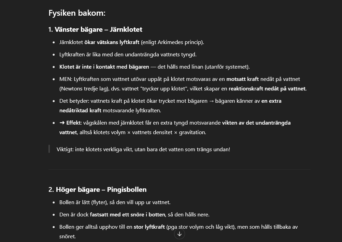The image size is (342, 242).
Task: Click the "2. Höger bägare – Pingisbollen" heading
Action: click(97, 189)
